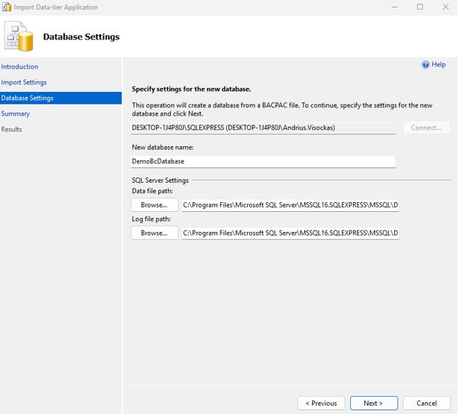Go back with the Previous button
The image size is (459, 414).
(321, 403)
